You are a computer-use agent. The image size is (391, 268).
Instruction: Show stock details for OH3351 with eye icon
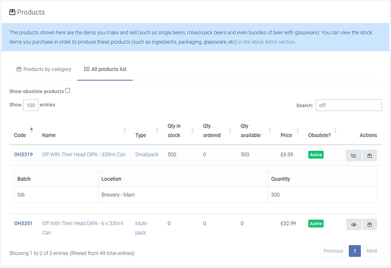354,224
